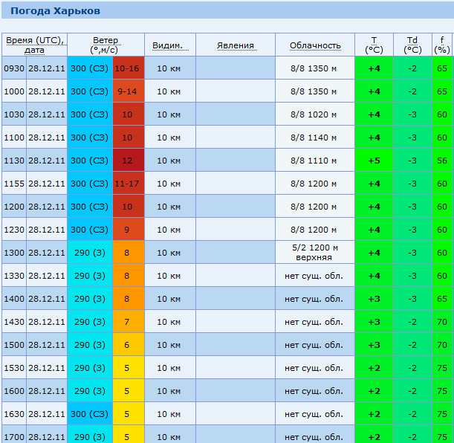Select the "11-17" wind gust cell
This screenshot has height=443, width=454.
coord(128,184)
